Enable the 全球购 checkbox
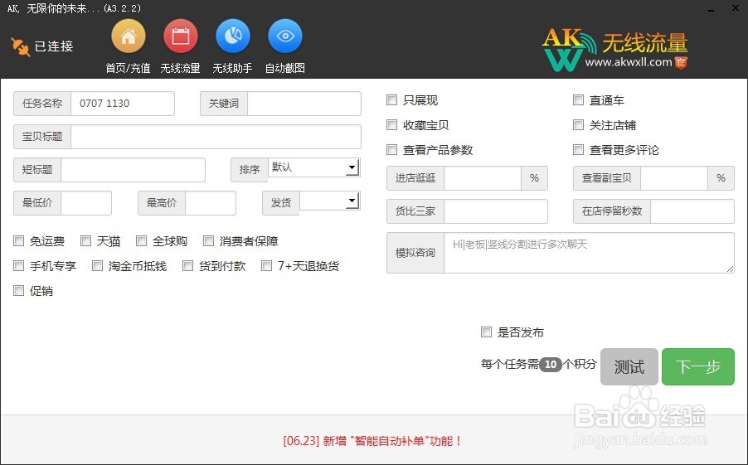This screenshot has height=465, width=748. (x=141, y=241)
